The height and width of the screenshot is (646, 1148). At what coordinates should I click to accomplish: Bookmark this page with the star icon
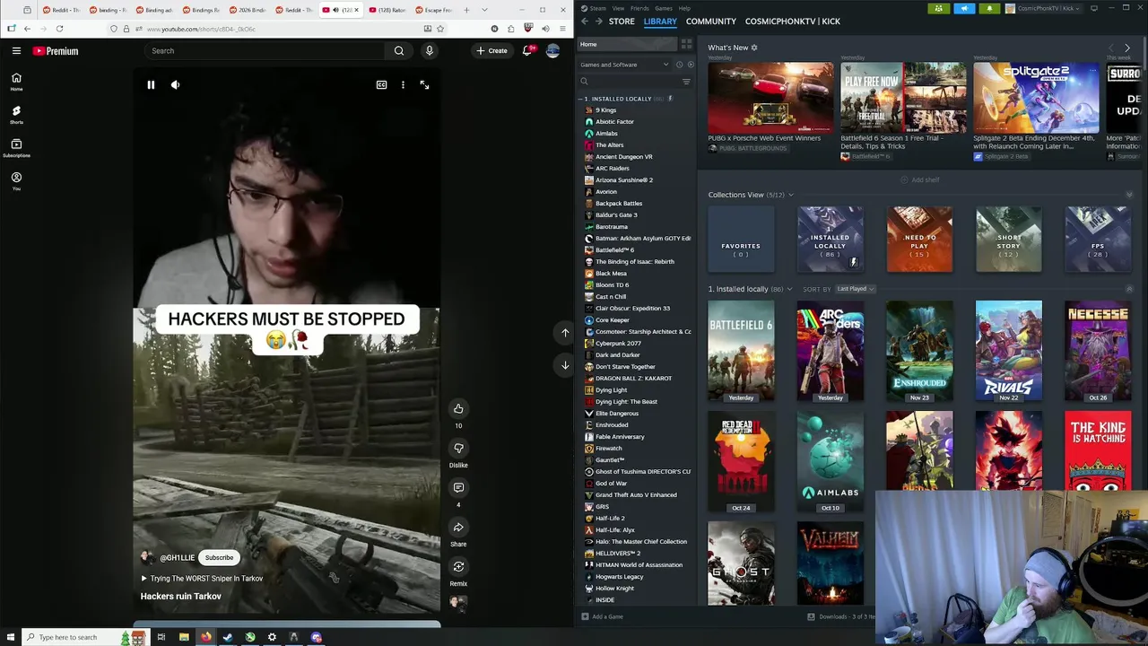pos(439,29)
